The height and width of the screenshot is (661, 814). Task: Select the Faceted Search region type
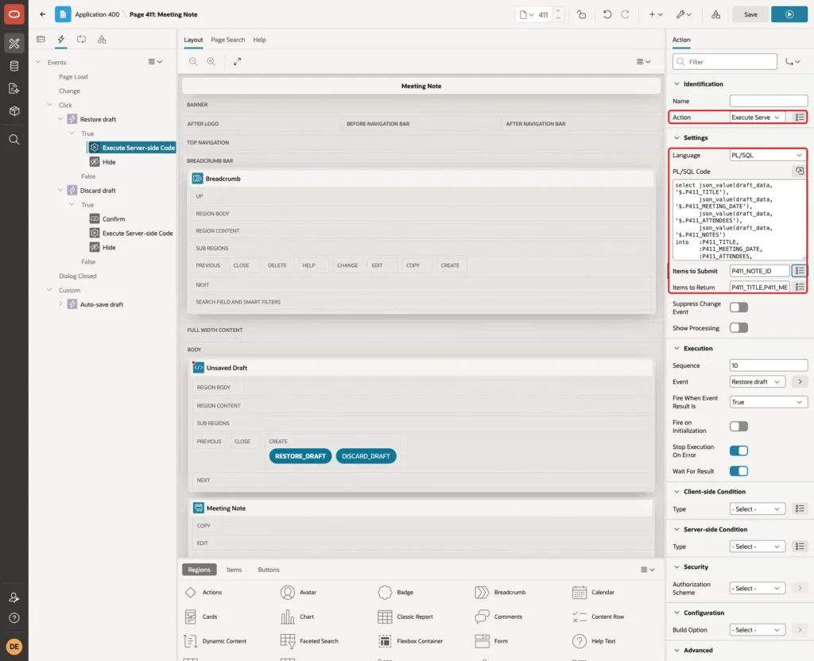310,641
